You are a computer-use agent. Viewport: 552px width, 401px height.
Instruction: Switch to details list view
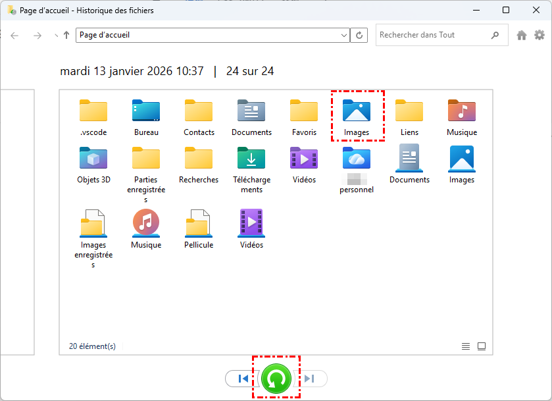[466, 346]
